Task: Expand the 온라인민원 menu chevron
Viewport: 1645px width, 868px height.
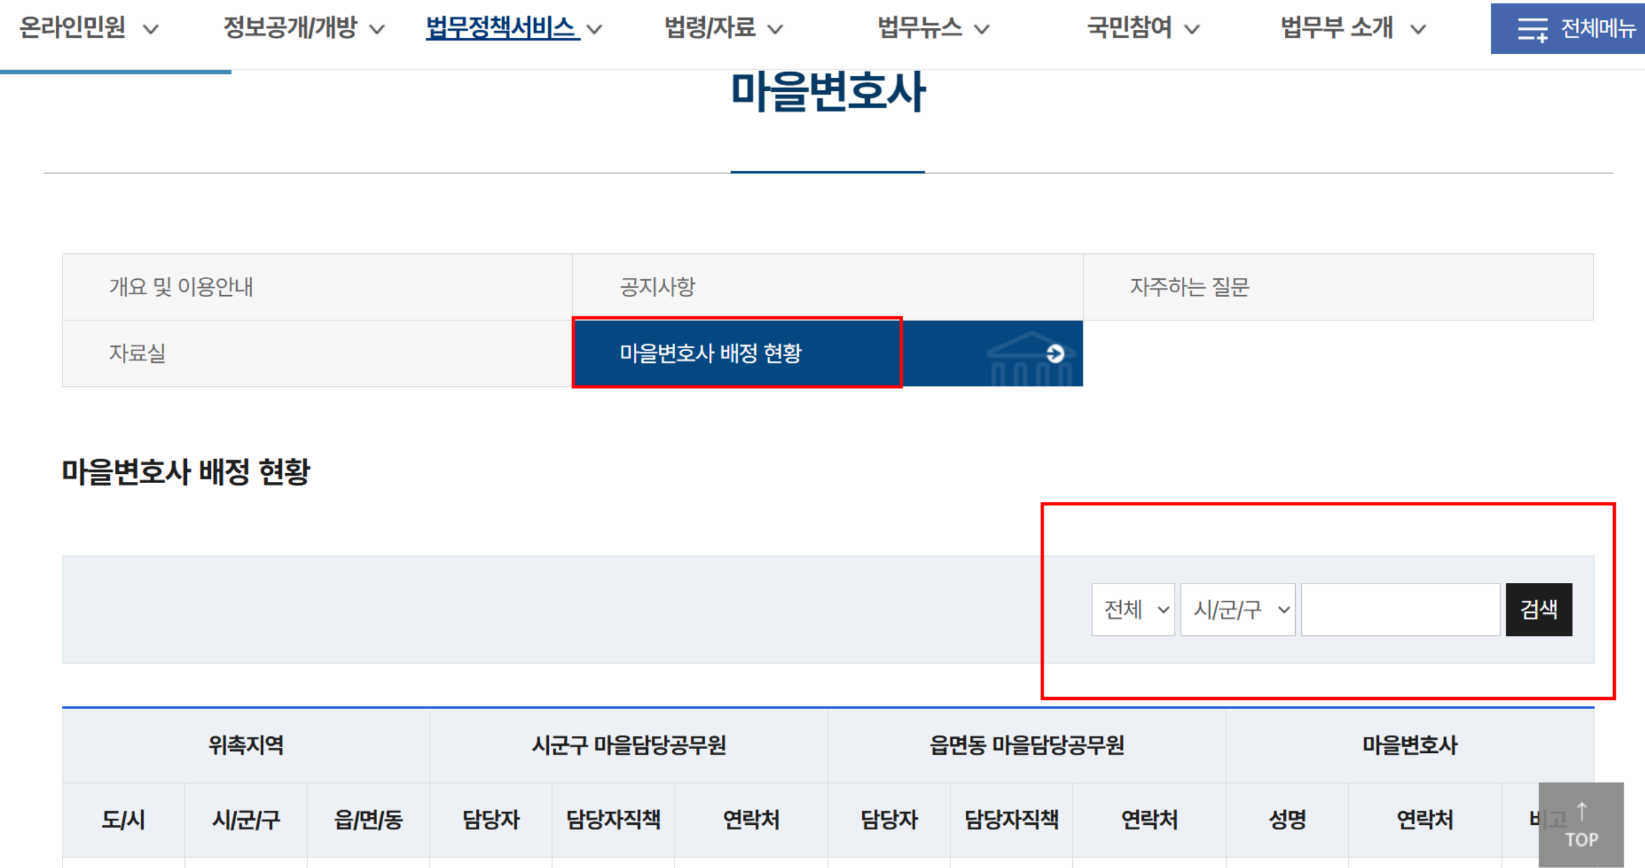Action: click(152, 29)
